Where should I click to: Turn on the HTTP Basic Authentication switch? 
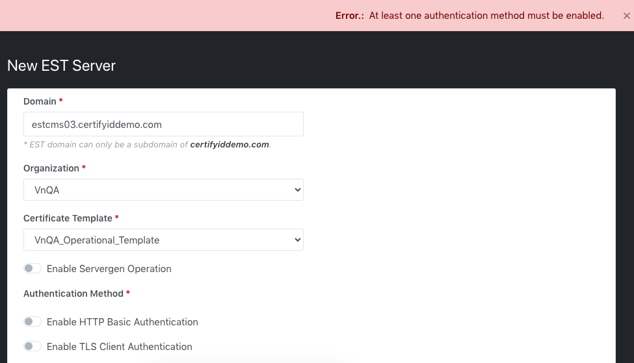click(33, 322)
